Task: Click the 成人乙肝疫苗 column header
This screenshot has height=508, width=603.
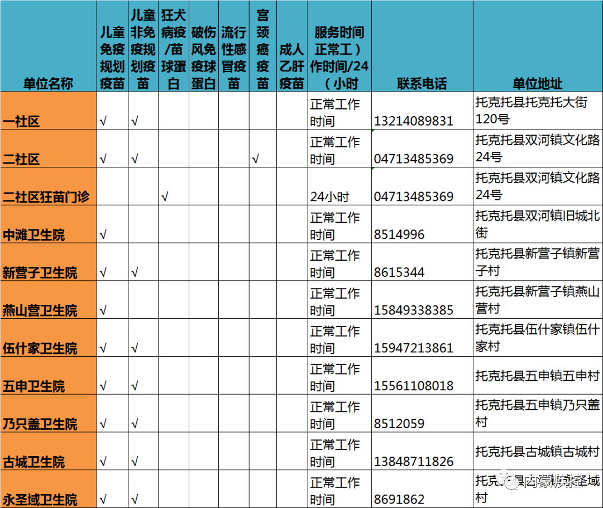Action: point(292,46)
